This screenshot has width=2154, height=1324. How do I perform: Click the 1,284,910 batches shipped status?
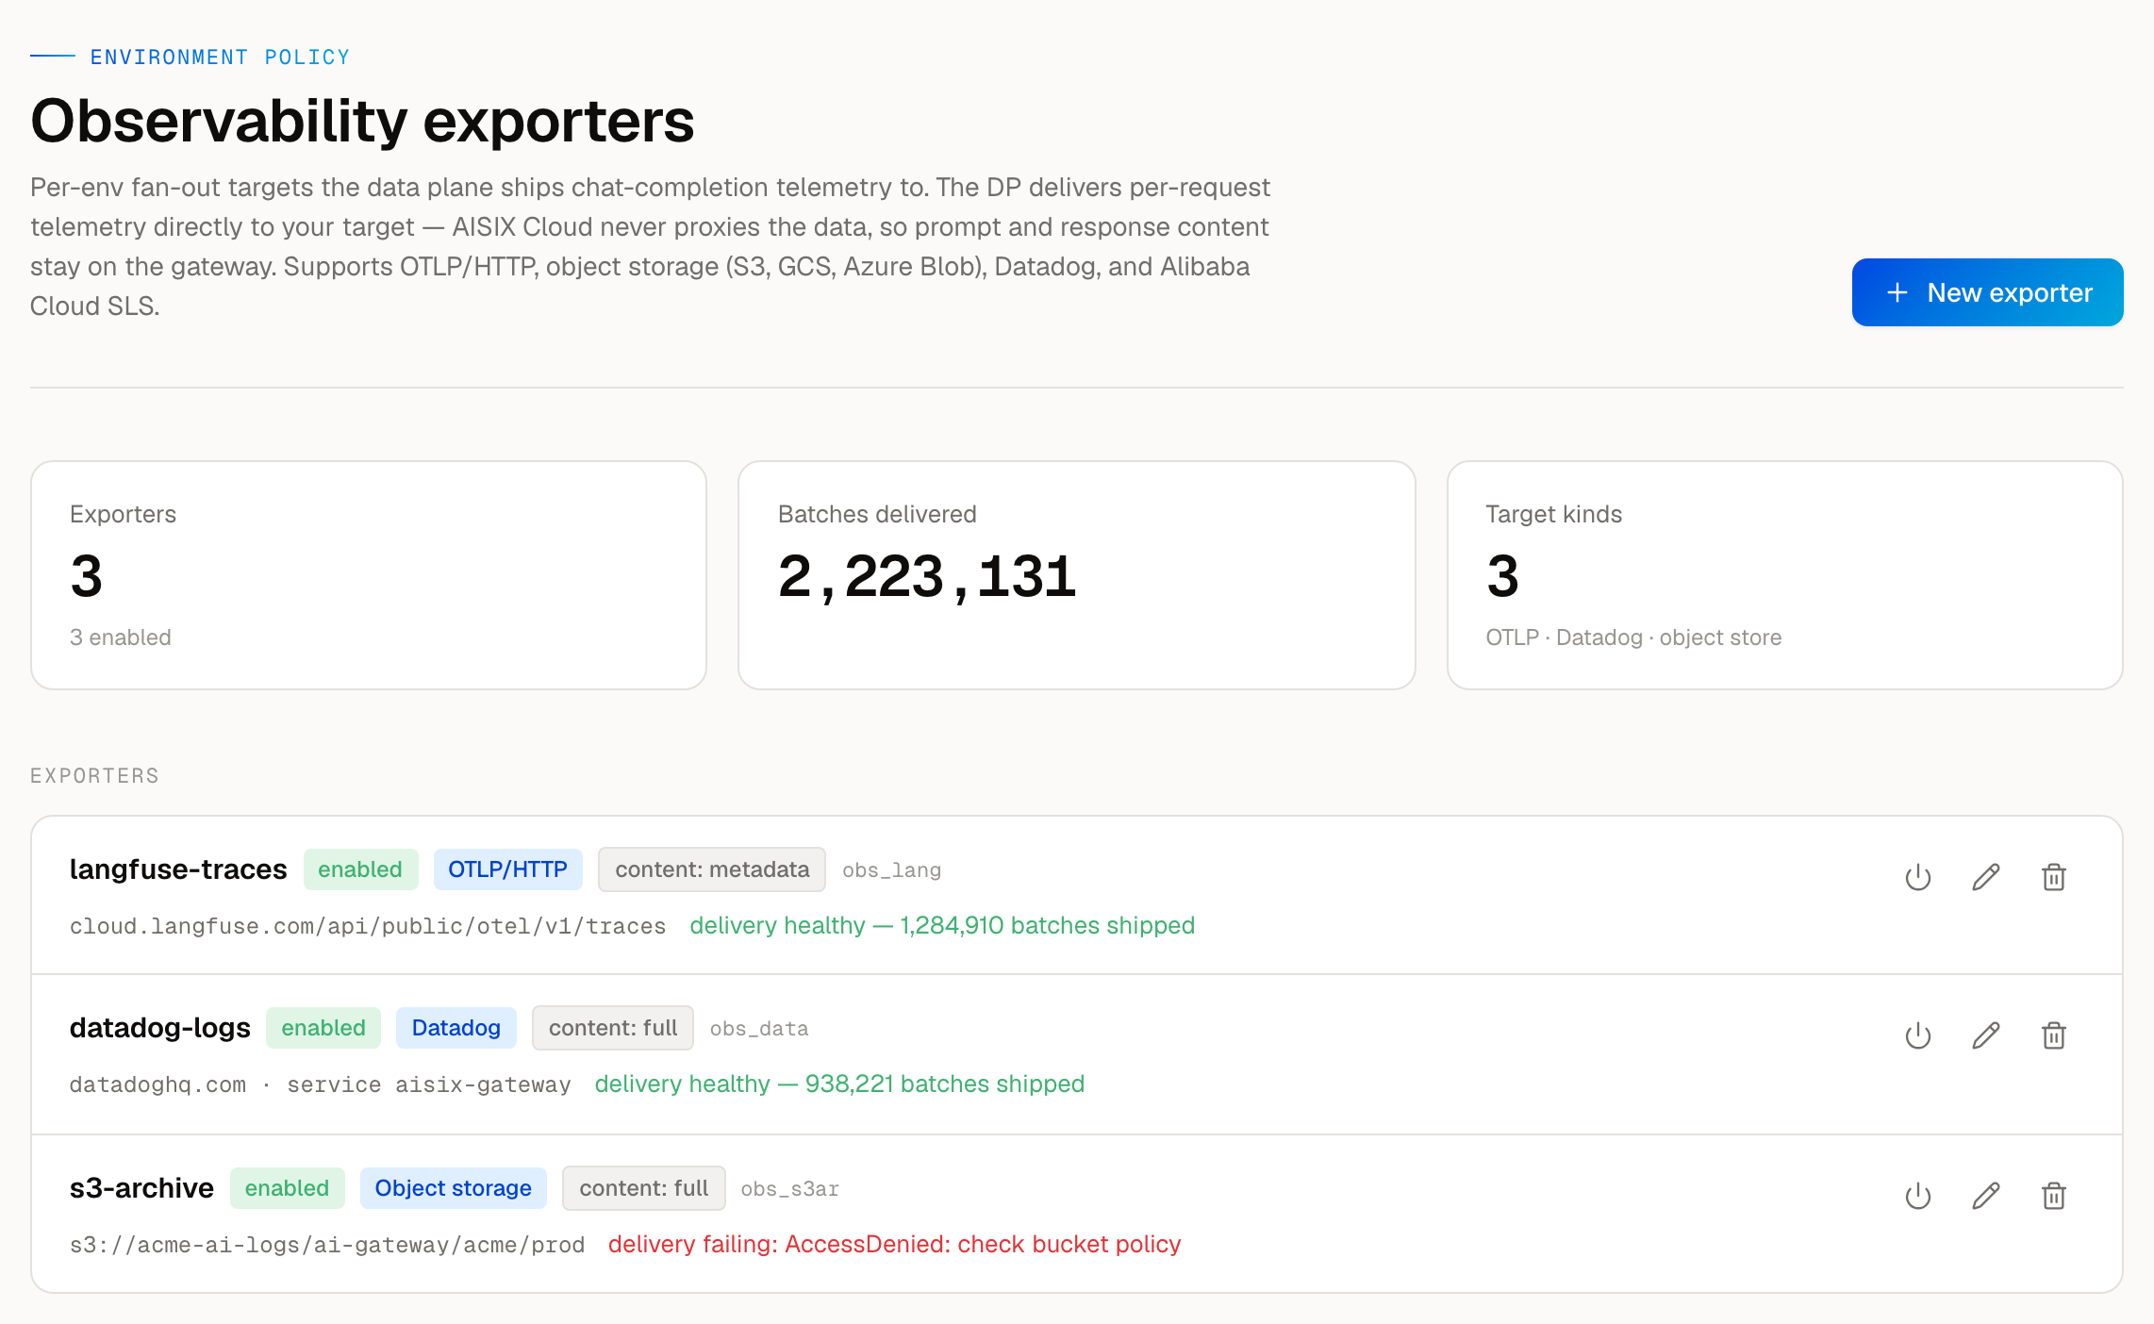coord(942,925)
